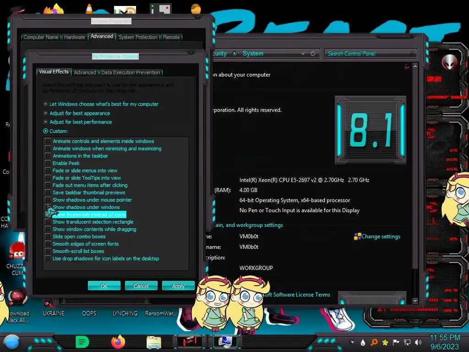Refresh the System control panel address bar
Viewport: 469px width, 352px height.
[x=313, y=53]
